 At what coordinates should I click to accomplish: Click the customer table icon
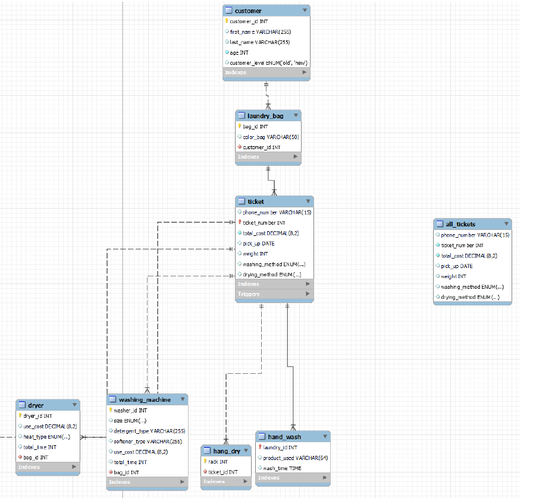click(228, 11)
